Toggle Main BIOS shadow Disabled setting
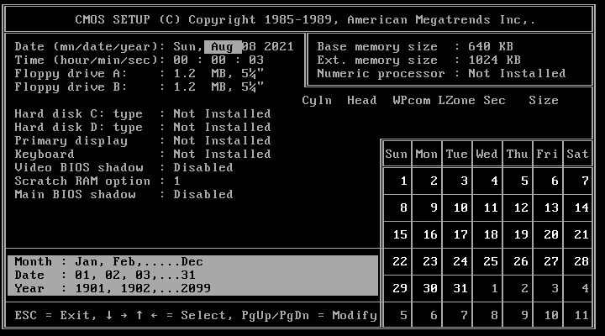The width and height of the screenshot is (605, 336). pyautogui.click(x=203, y=195)
